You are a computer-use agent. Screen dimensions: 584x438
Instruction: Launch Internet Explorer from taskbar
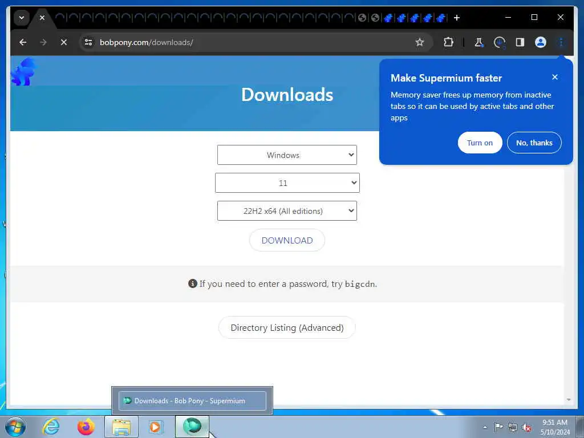click(x=51, y=427)
